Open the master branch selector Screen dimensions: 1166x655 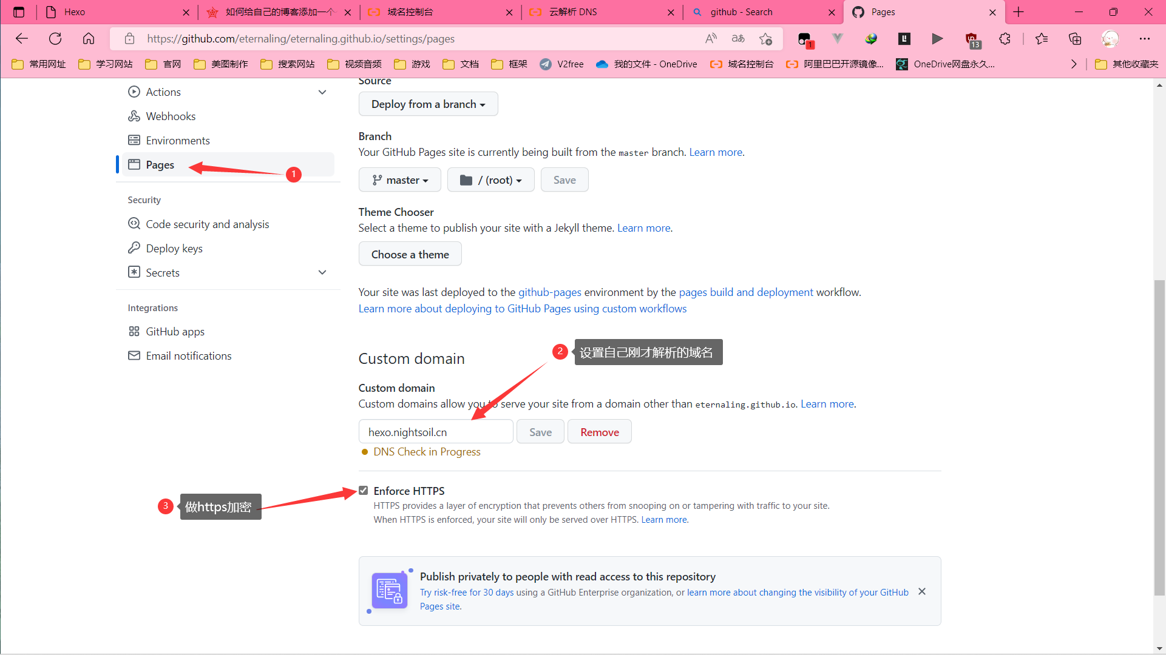point(400,180)
